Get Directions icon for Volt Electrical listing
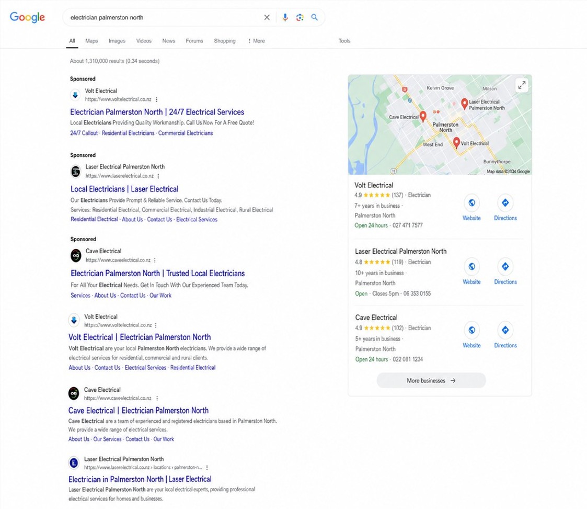The height and width of the screenshot is (509, 587). click(x=505, y=202)
